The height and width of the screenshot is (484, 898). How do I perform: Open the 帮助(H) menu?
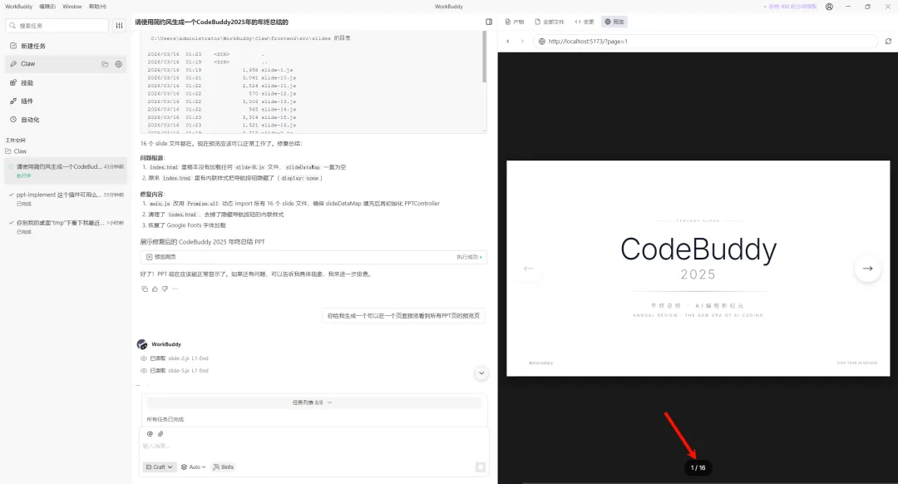[98, 7]
